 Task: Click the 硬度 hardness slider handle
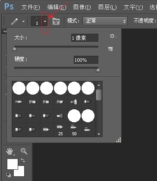(98, 70)
